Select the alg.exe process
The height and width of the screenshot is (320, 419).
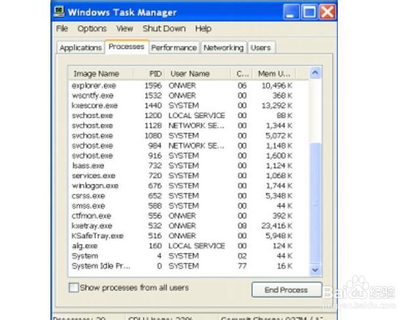[189, 246]
